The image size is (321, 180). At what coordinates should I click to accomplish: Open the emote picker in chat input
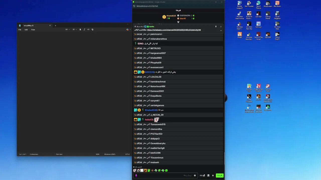point(195,175)
